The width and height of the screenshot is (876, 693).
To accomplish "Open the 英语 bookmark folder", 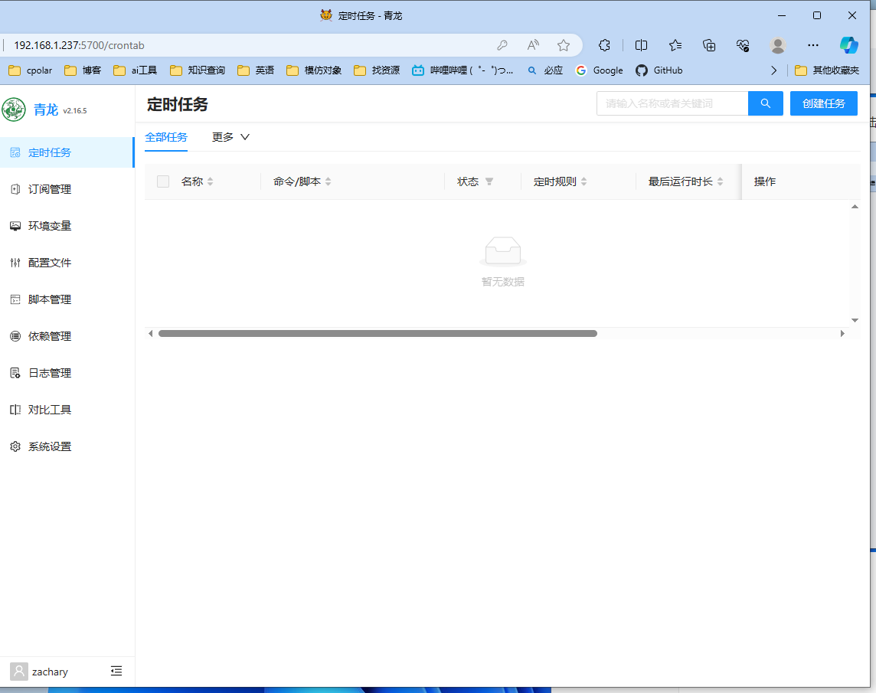I will 256,70.
